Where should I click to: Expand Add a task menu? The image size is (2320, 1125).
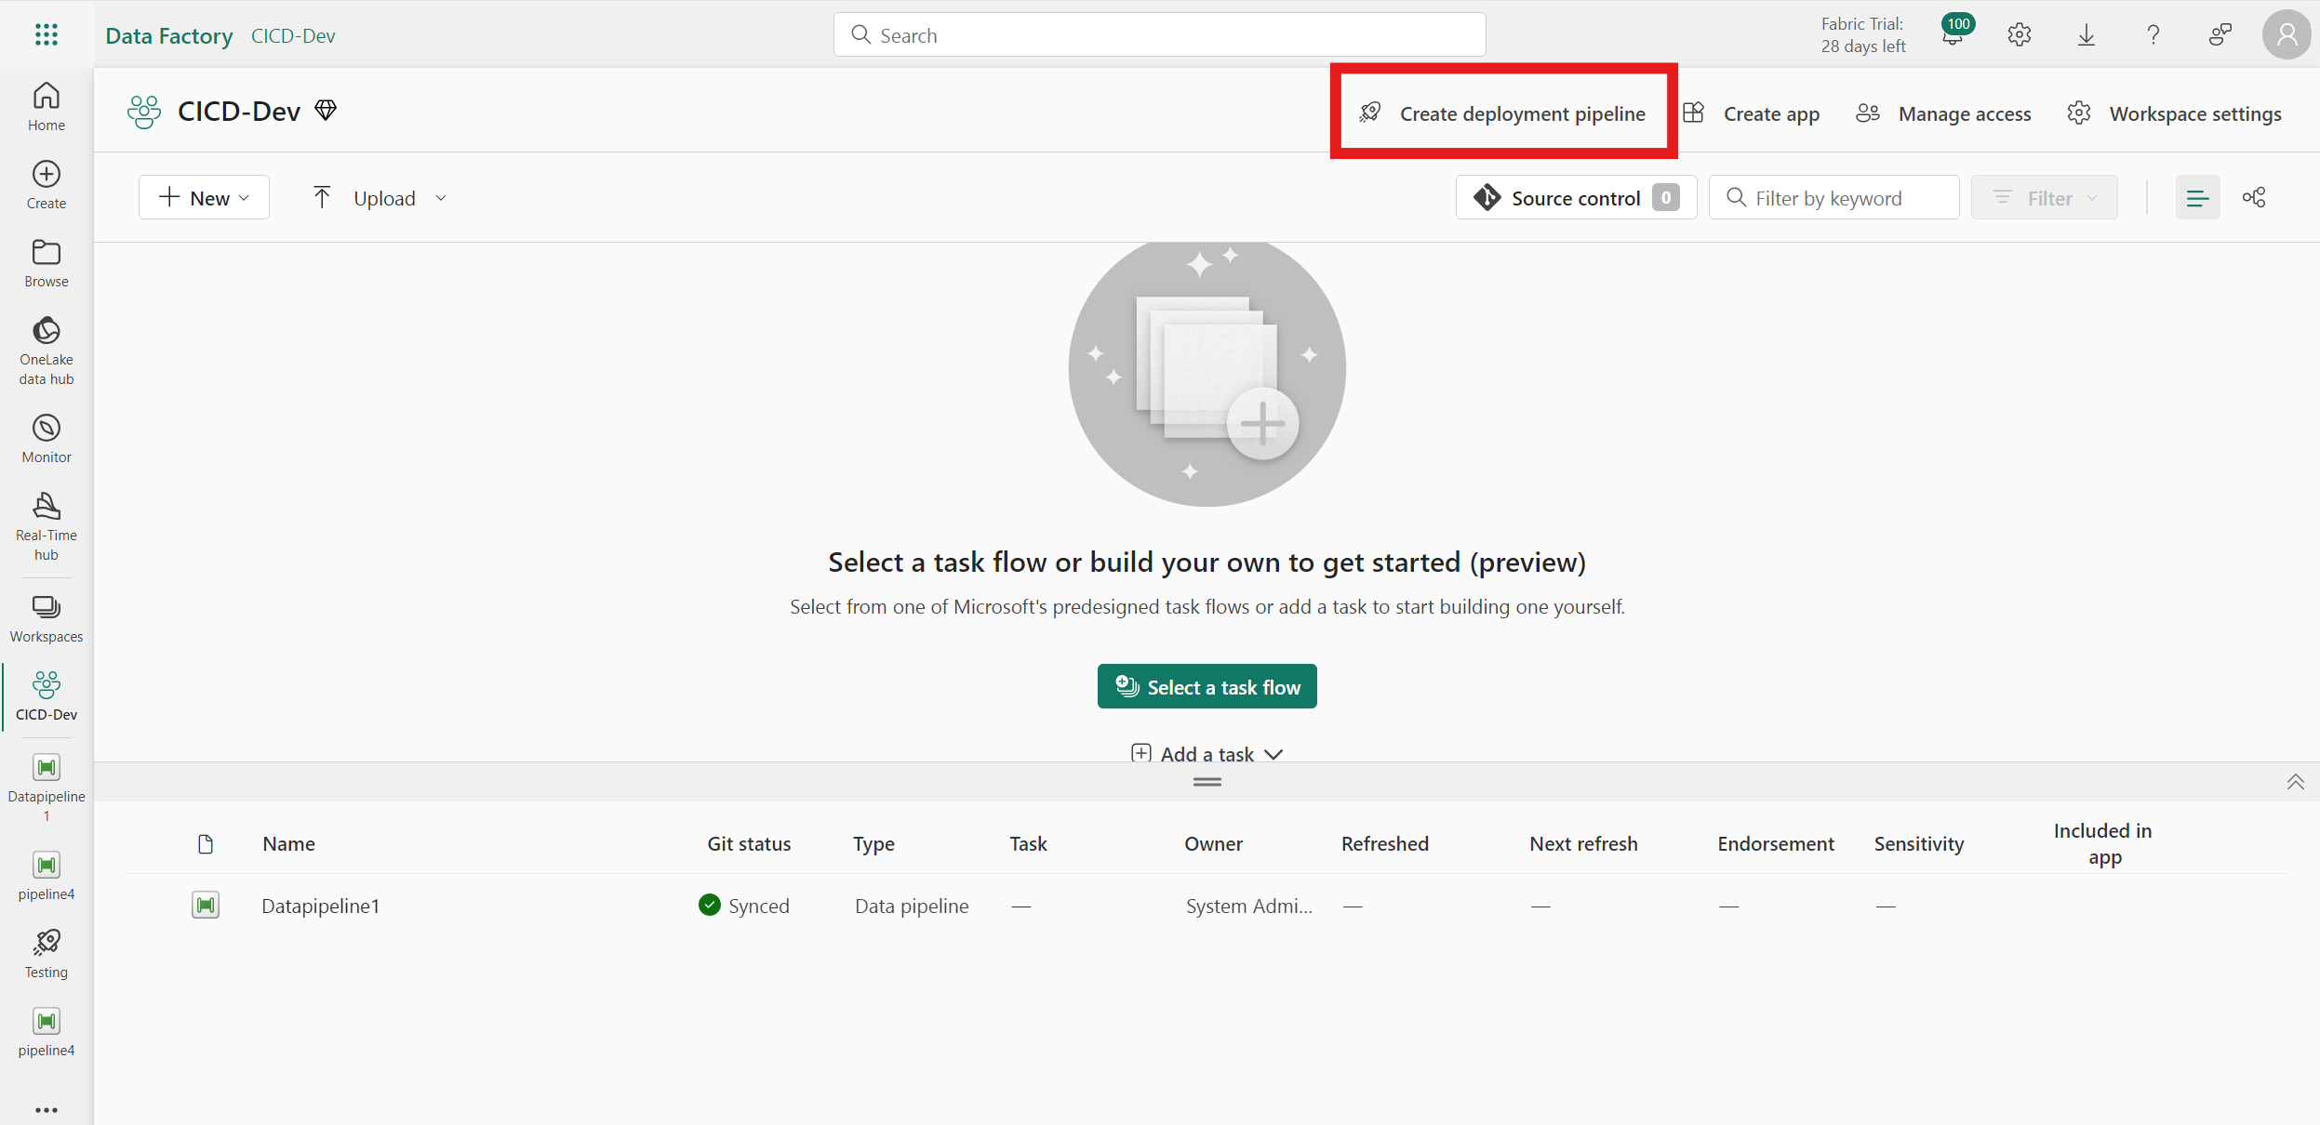[1207, 754]
